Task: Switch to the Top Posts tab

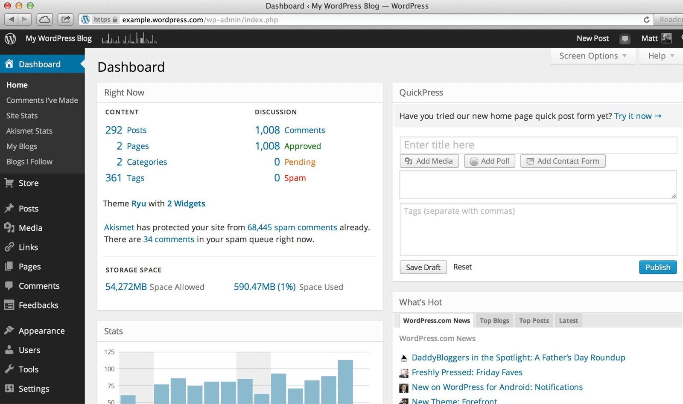Action: pos(534,320)
